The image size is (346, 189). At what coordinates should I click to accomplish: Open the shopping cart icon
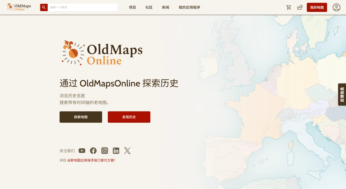[289, 7]
